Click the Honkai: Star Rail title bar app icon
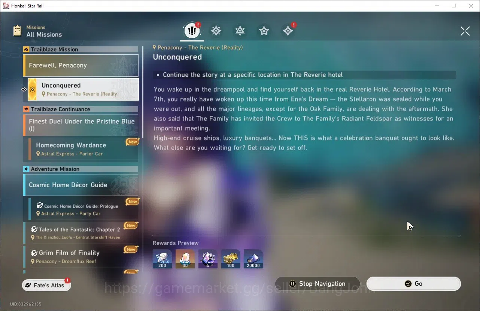The width and height of the screenshot is (480, 311). (6, 6)
